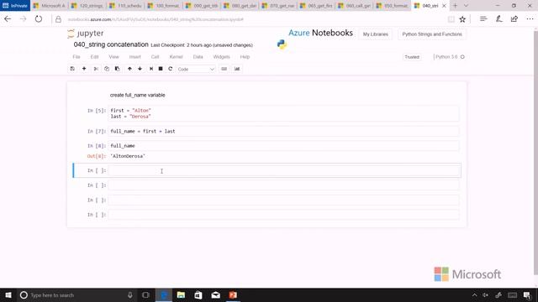
Task: Click the active empty code cell
Action: [x=283, y=170]
